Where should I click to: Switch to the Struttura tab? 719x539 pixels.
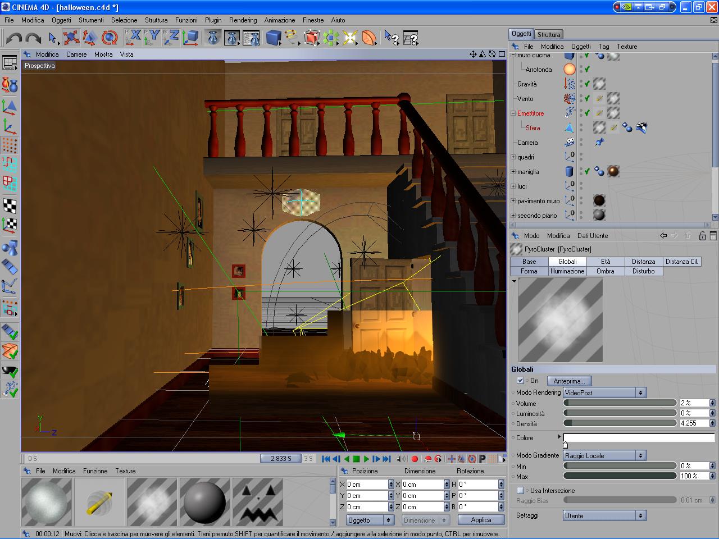549,34
